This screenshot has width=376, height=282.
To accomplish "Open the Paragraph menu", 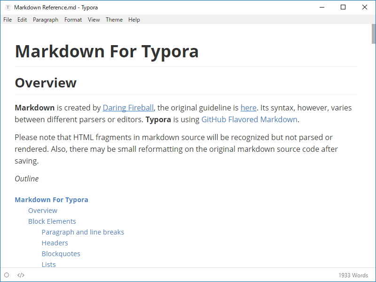I will coord(45,20).
